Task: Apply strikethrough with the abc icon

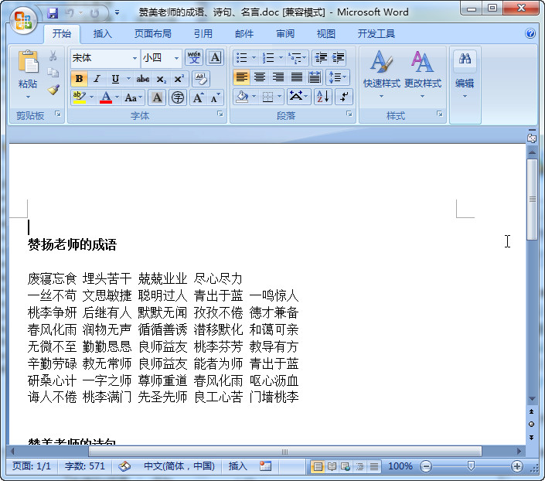Action: tap(143, 79)
